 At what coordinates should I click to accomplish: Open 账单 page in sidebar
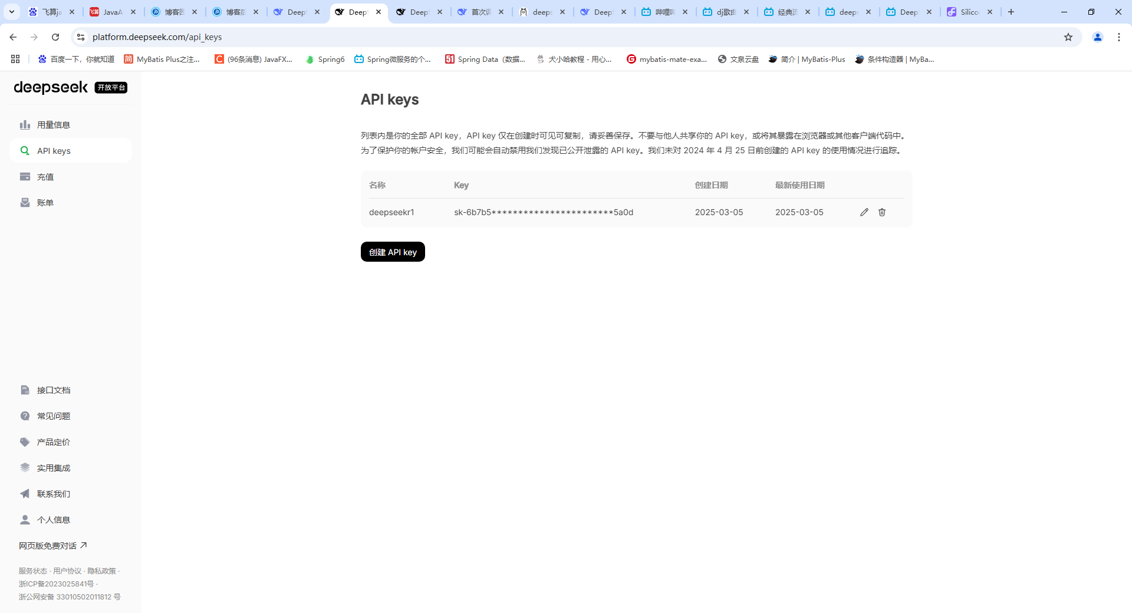point(71,203)
